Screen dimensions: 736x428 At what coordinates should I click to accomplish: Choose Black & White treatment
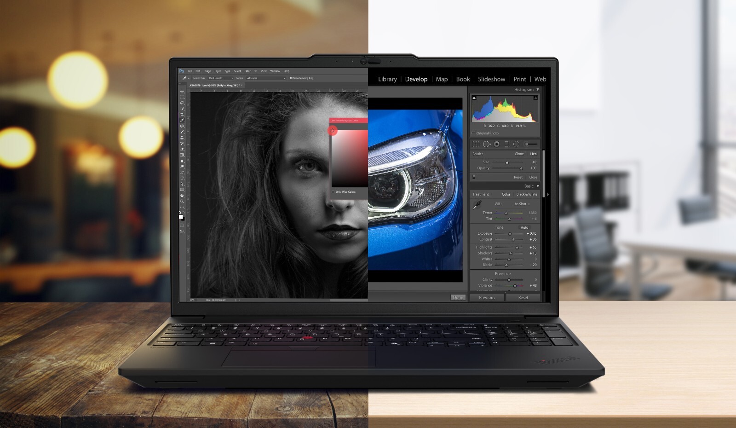click(x=527, y=194)
